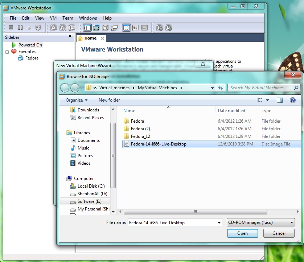Click the Replay recording toolbar icon
The height and width of the screenshot is (262, 304).
tap(169, 28)
